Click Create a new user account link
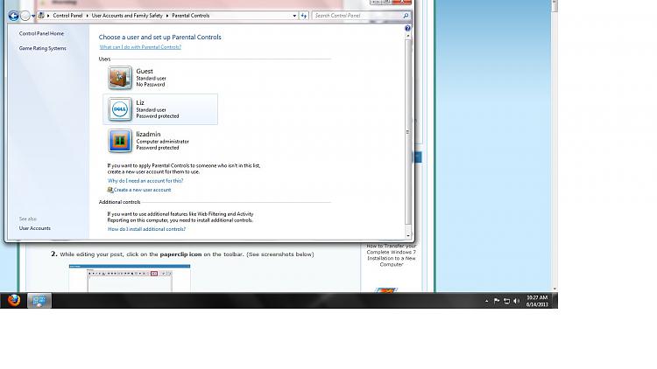This screenshot has height=369, width=657. pos(143,190)
